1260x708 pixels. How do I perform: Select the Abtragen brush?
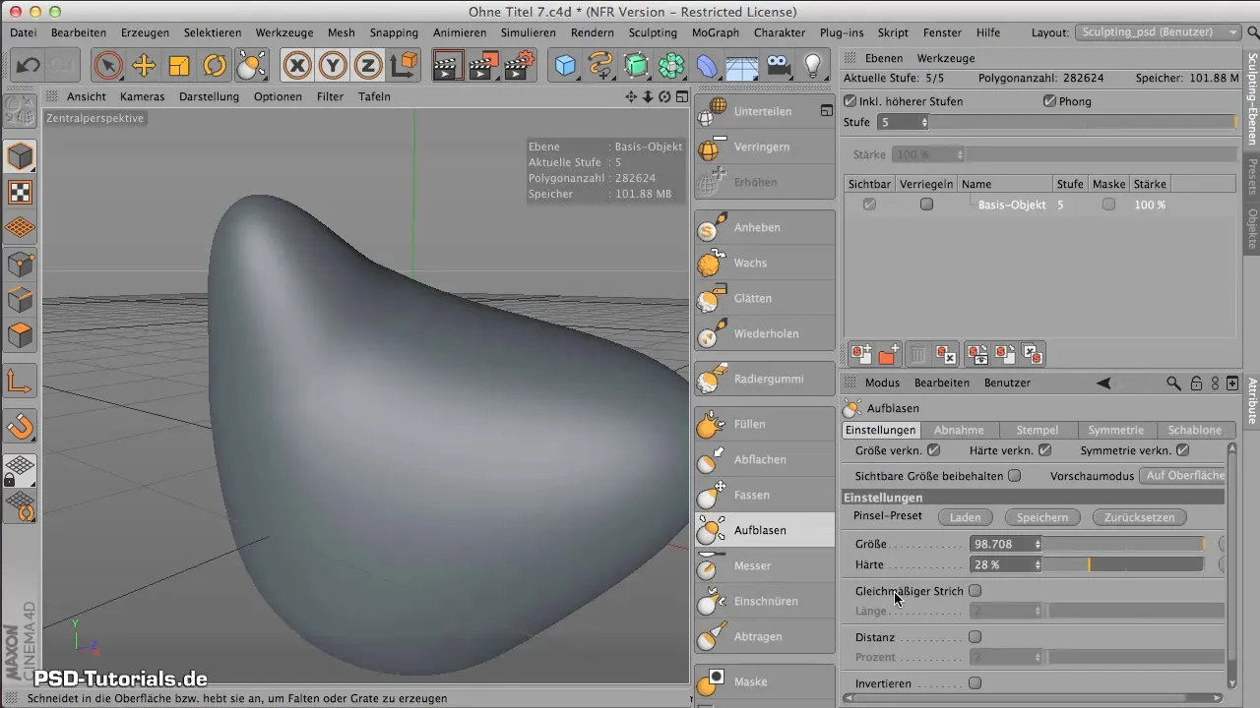[x=765, y=636]
